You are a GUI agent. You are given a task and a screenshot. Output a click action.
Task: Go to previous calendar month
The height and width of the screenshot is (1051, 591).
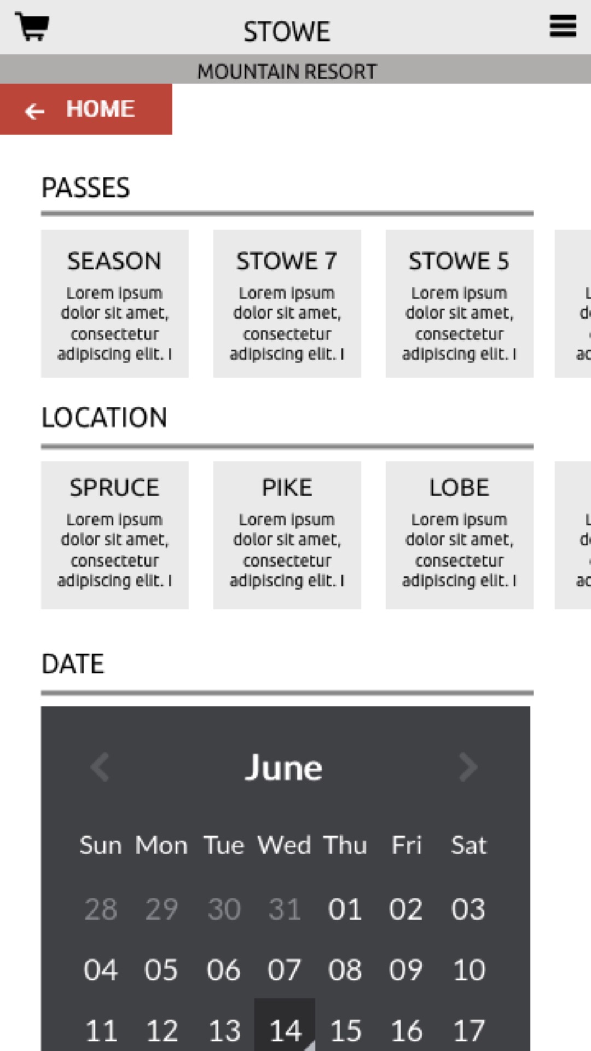[x=100, y=767]
